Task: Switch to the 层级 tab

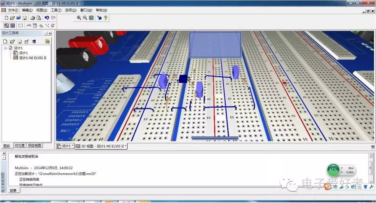Action: tap(6, 146)
